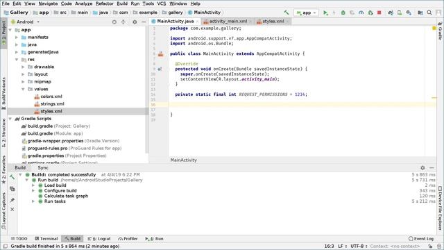Start debugging with the green bug icon
Image resolution: width=444 pixels, height=250 pixels.
pos(343,12)
